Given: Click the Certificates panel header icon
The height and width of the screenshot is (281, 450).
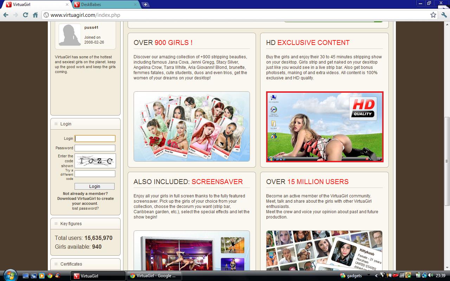Looking at the screenshot, I should point(56,264).
